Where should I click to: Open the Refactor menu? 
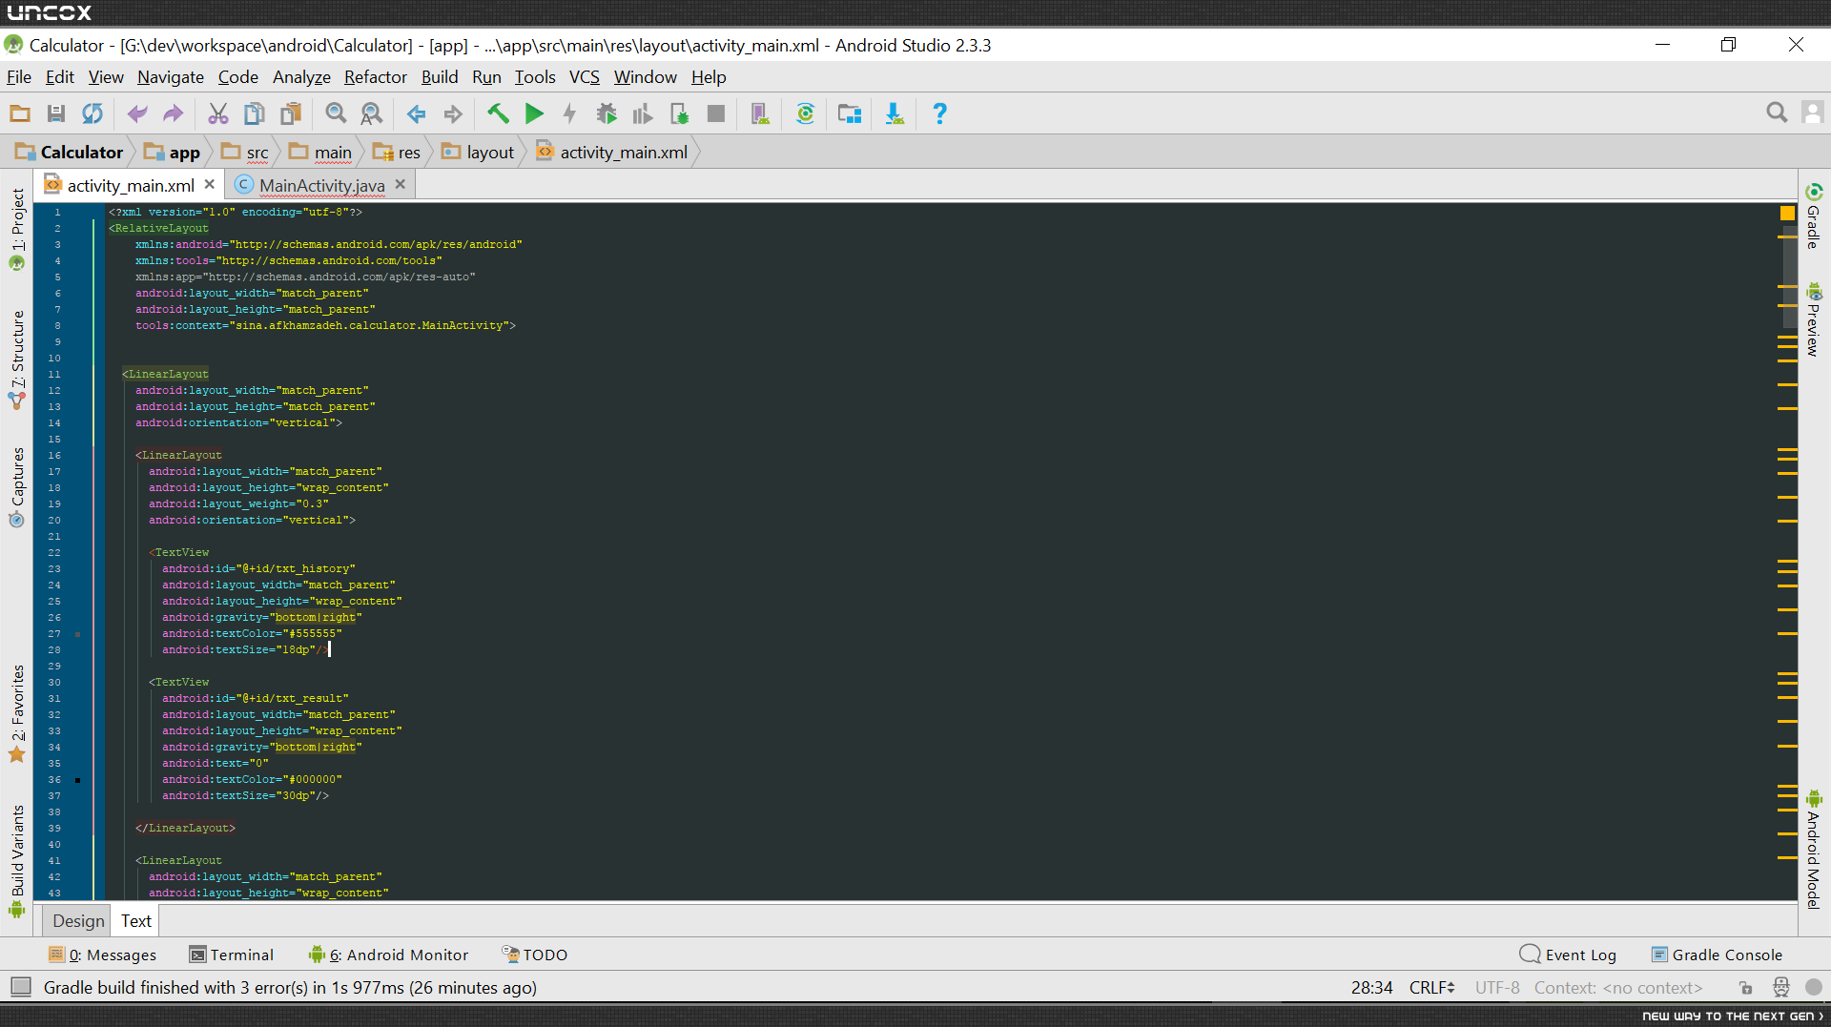[376, 77]
